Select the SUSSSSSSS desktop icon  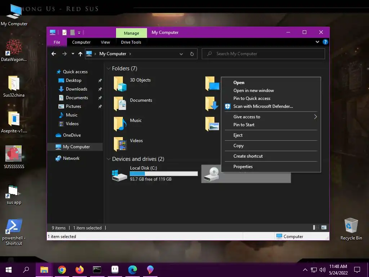[14, 157]
